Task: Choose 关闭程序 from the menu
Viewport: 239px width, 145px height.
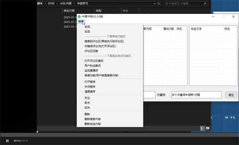Action: [90, 87]
